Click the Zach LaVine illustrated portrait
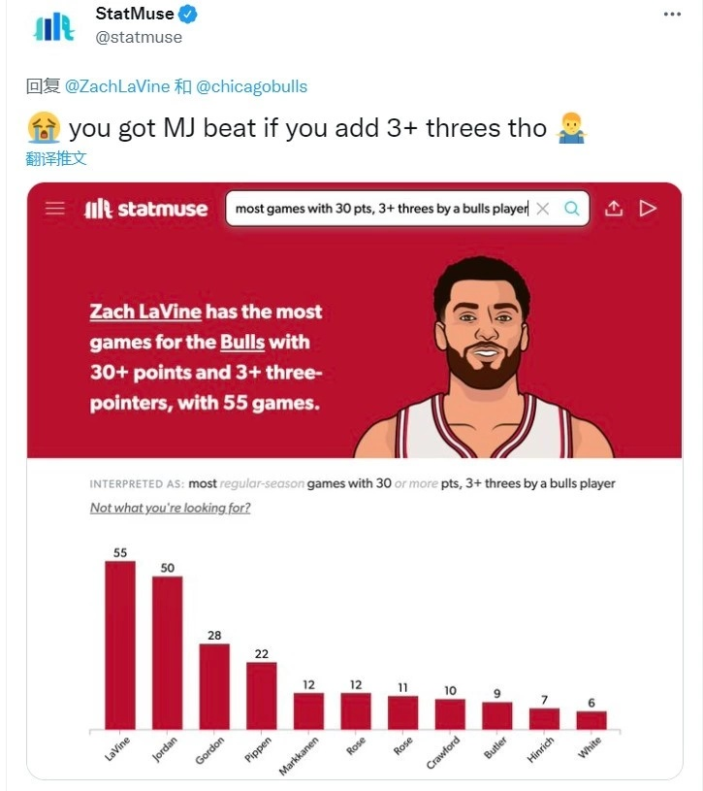The width and height of the screenshot is (703, 791). (484, 357)
